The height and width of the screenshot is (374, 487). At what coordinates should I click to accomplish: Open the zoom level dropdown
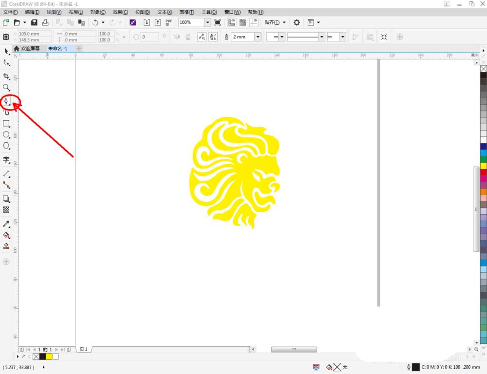coord(207,22)
